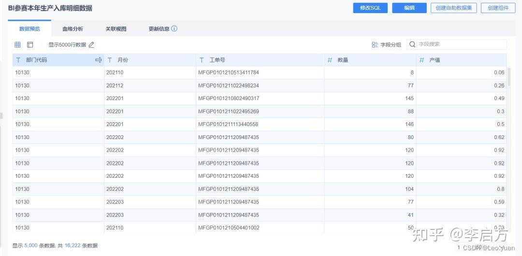522x256 pixels.
Task: Click the resize handle icon on 部门代码 header
Action: coord(99,60)
